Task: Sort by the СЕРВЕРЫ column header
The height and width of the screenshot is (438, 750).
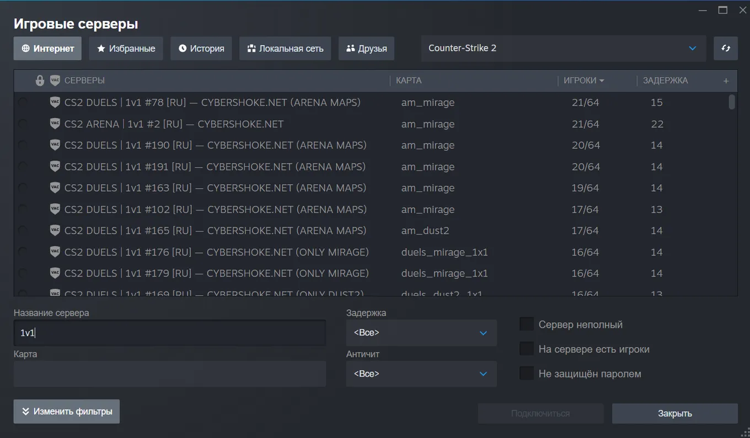Action: point(84,80)
